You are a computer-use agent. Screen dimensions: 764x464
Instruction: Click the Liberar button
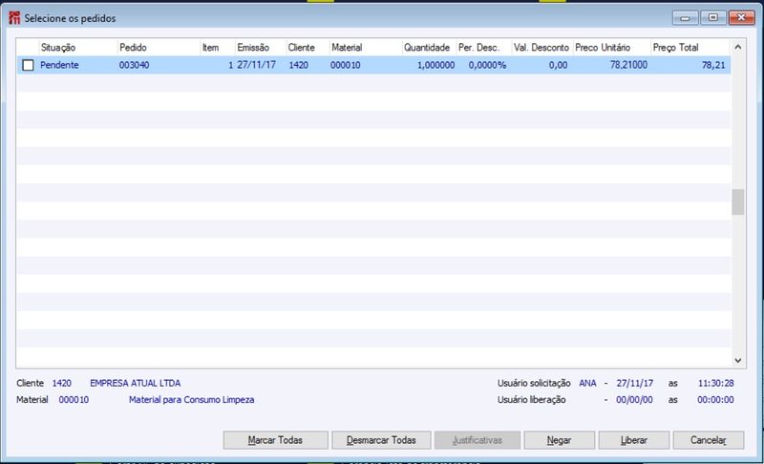tap(633, 440)
